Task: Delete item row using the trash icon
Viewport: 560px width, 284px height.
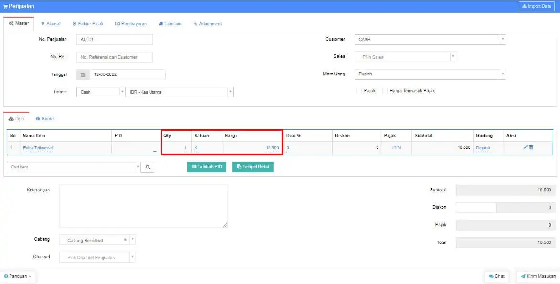Action: click(531, 147)
